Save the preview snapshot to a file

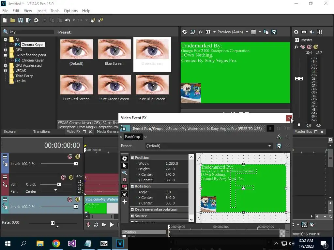point(274,32)
